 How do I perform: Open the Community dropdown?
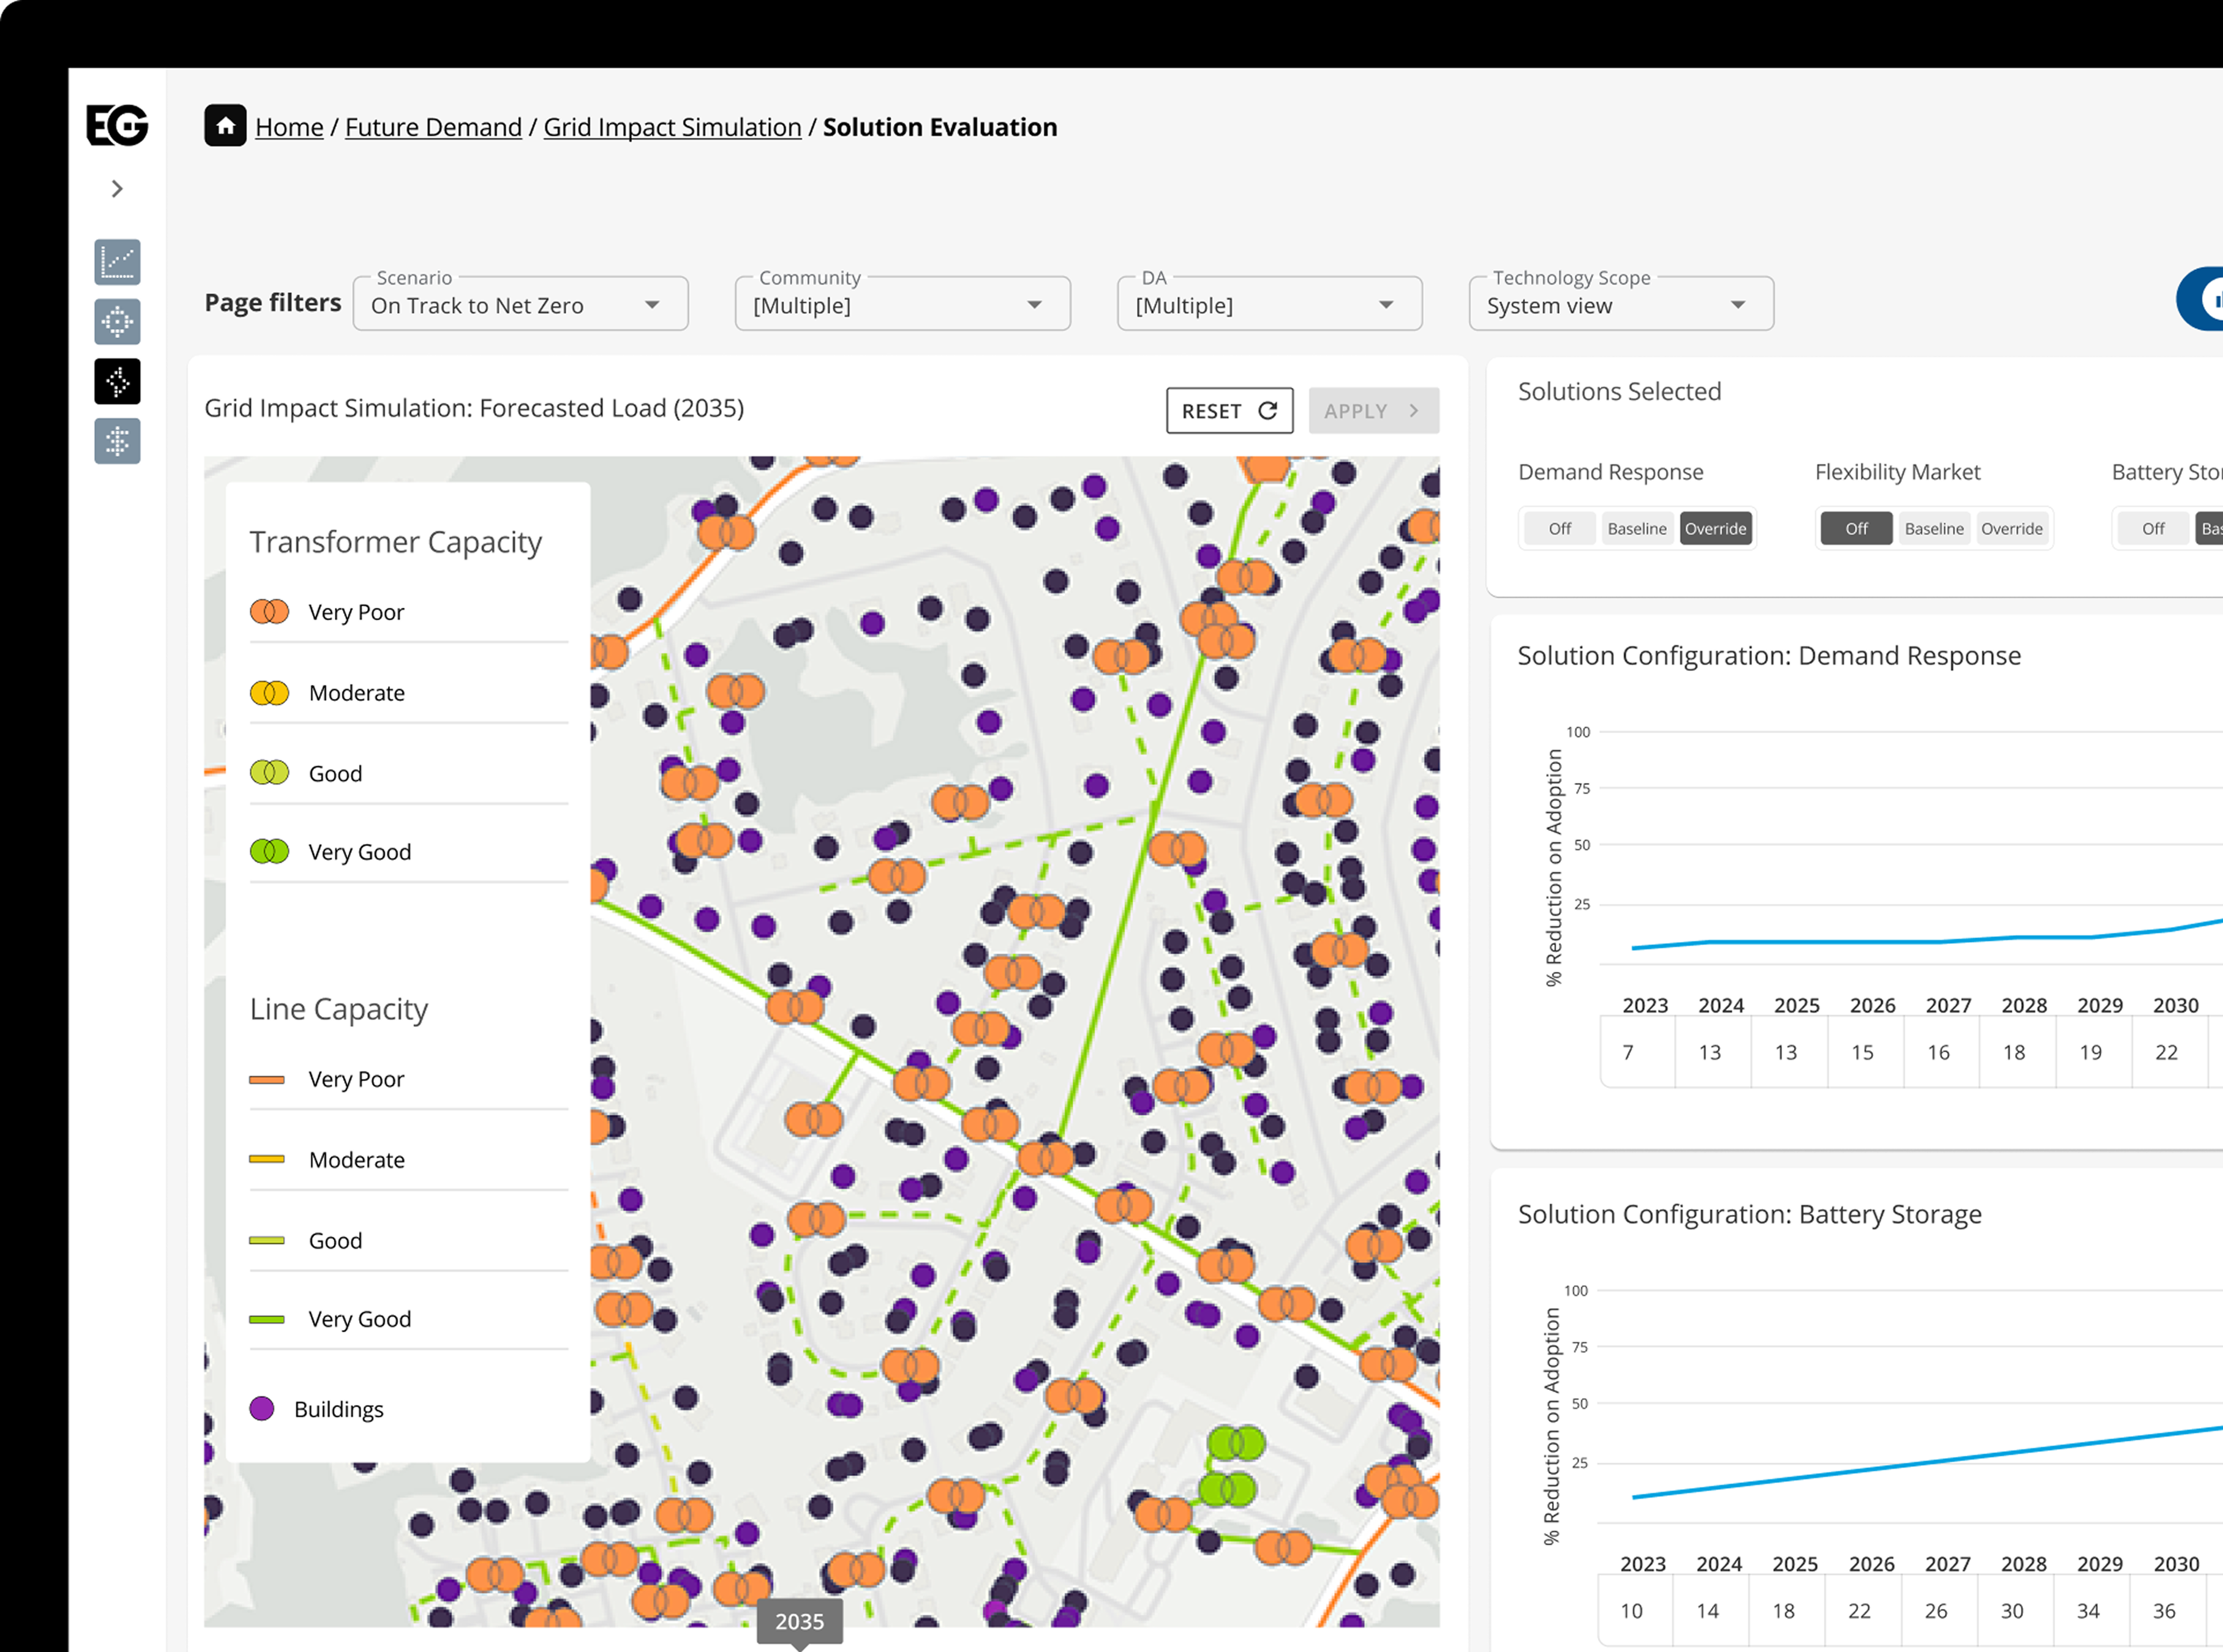pos(902,304)
